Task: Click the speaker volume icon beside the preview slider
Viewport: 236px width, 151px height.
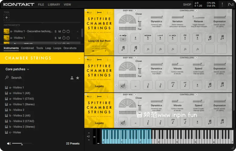Action: 9,143
